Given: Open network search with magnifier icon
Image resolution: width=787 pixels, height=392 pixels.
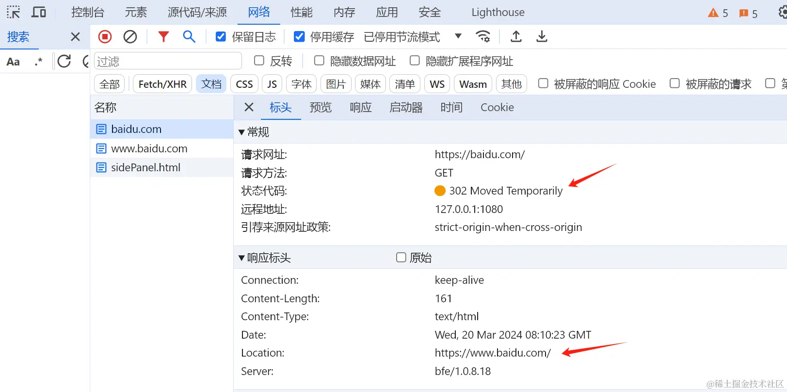Looking at the screenshot, I should (189, 36).
